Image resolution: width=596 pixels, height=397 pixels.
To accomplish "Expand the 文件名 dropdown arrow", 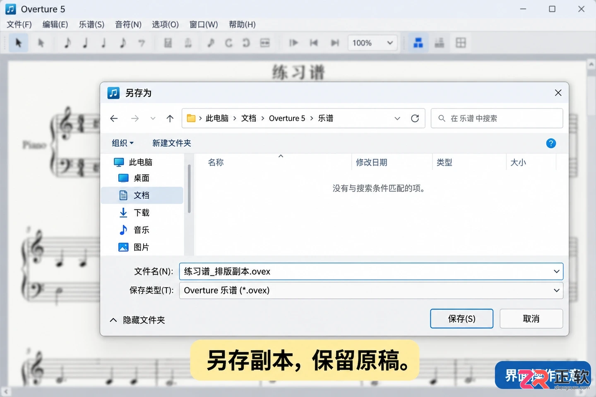I will pos(556,271).
